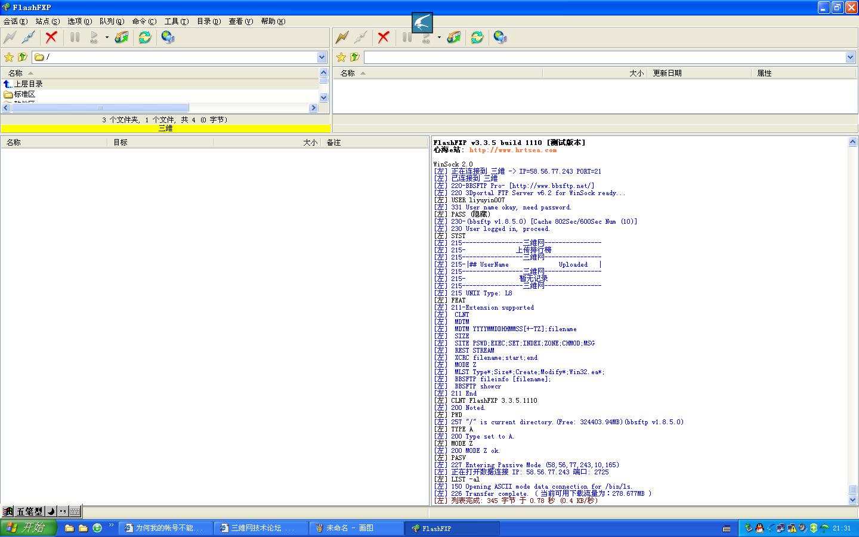
Task: Go up a folder in the left pane
Action: coord(22,57)
